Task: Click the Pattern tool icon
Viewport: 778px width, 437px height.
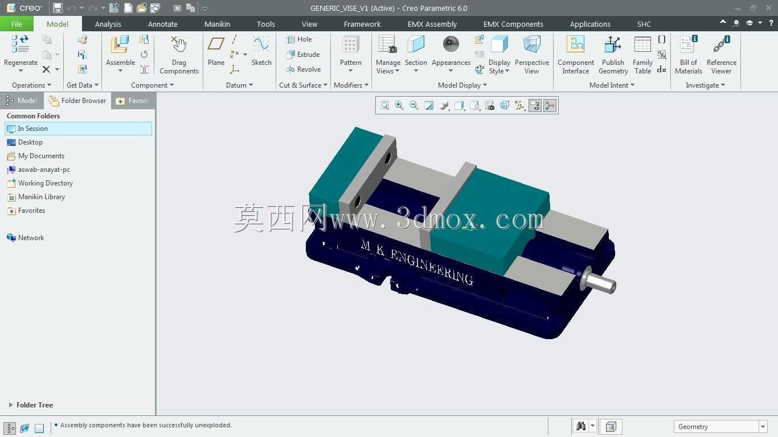Action: [350, 45]
